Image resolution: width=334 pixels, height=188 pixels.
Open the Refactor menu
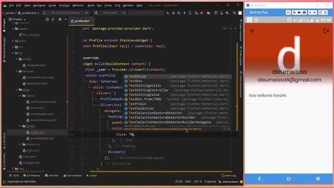click(78, 5)
